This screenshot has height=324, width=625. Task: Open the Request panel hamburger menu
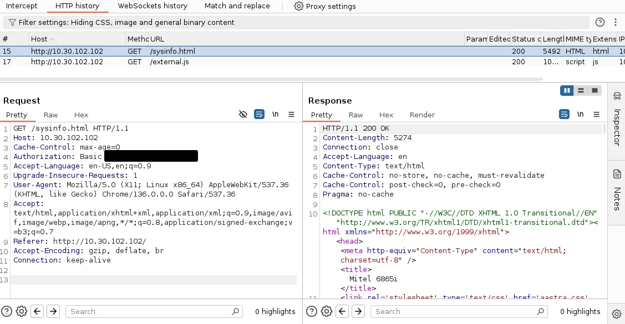[291, 115]
